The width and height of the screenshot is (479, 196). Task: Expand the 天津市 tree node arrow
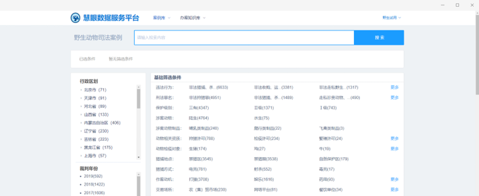tap(81, 98)
